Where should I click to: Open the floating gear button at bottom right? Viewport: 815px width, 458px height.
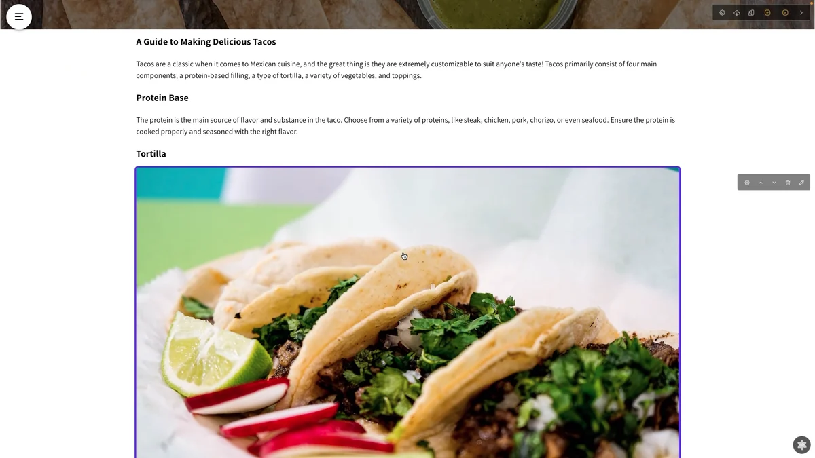point(802,444)
